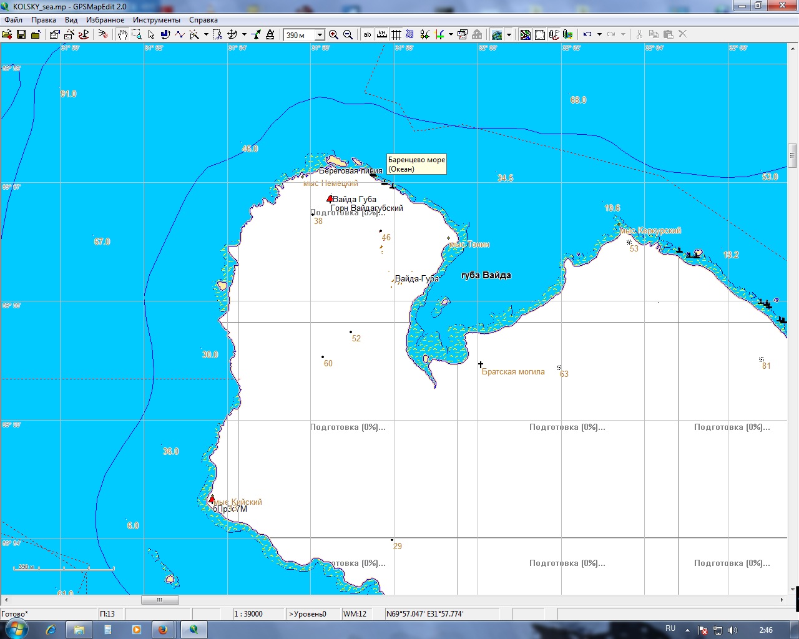Toggle the KM scale ruler button
The image size is (799, 639).
click(x=382, y=35)
